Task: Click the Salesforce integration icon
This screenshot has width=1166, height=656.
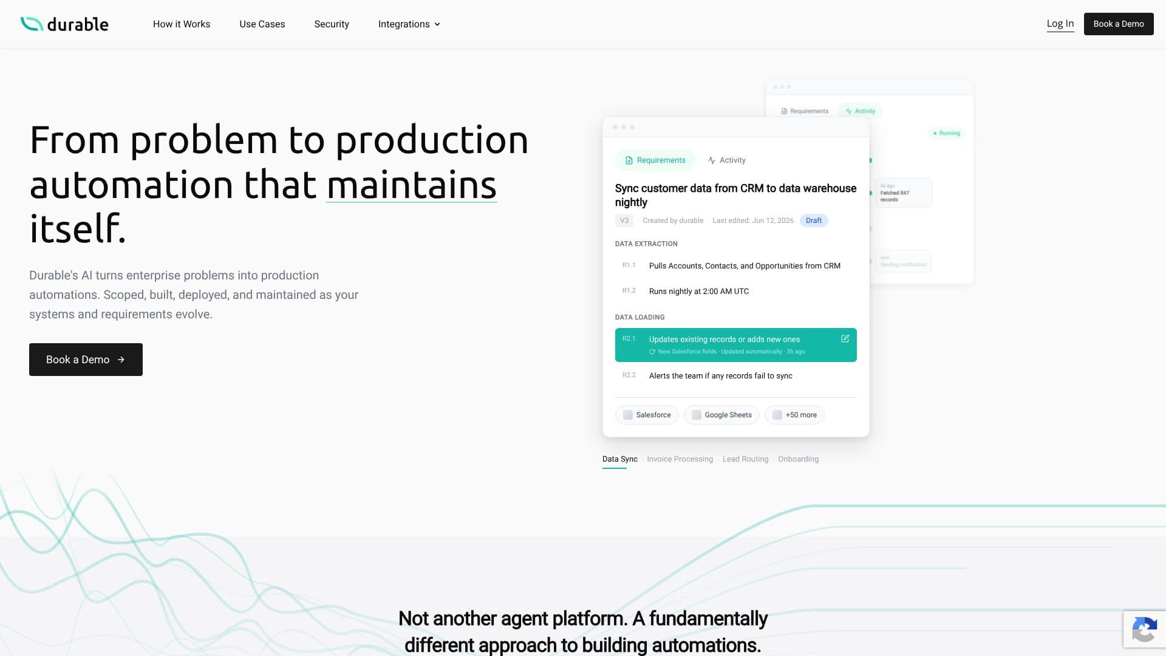Action: [628, 415]
